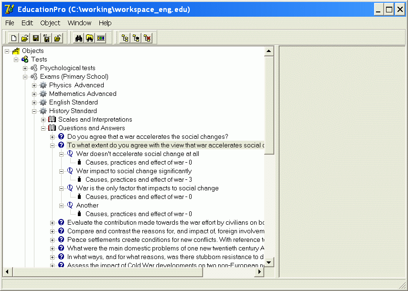Click the horizontal scrollbar right arrow
Viewport: 408px width, 291px height.
point(259,271)
